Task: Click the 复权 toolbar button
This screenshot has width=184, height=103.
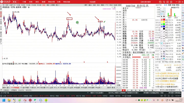Action: pyautogui.click(x=86, y=5)
